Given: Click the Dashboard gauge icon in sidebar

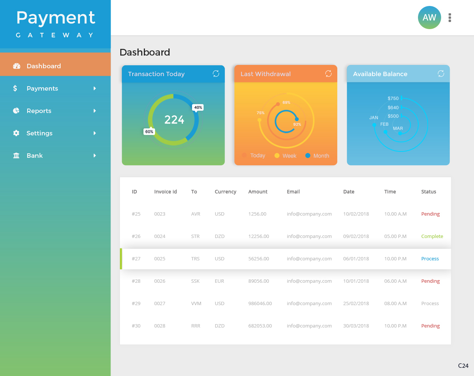Looking at the screenshot, I should tap(16, 66).
